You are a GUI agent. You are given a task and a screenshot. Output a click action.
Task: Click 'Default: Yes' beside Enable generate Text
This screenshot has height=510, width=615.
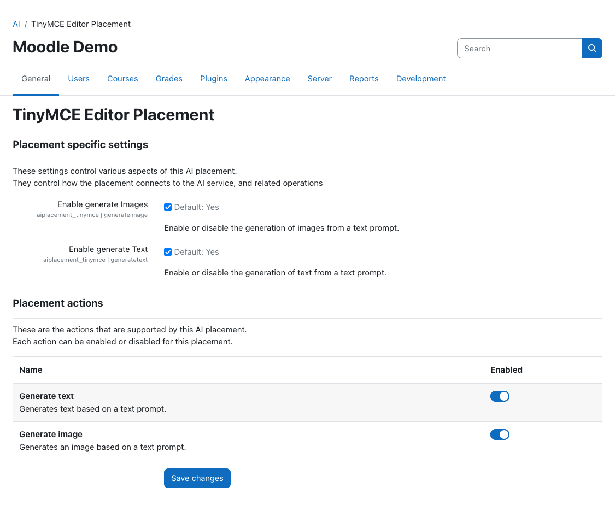[196, 252]
